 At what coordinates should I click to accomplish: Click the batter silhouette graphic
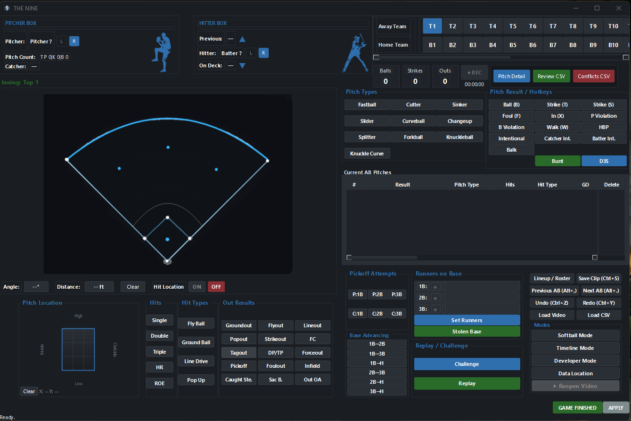(355, 52)
